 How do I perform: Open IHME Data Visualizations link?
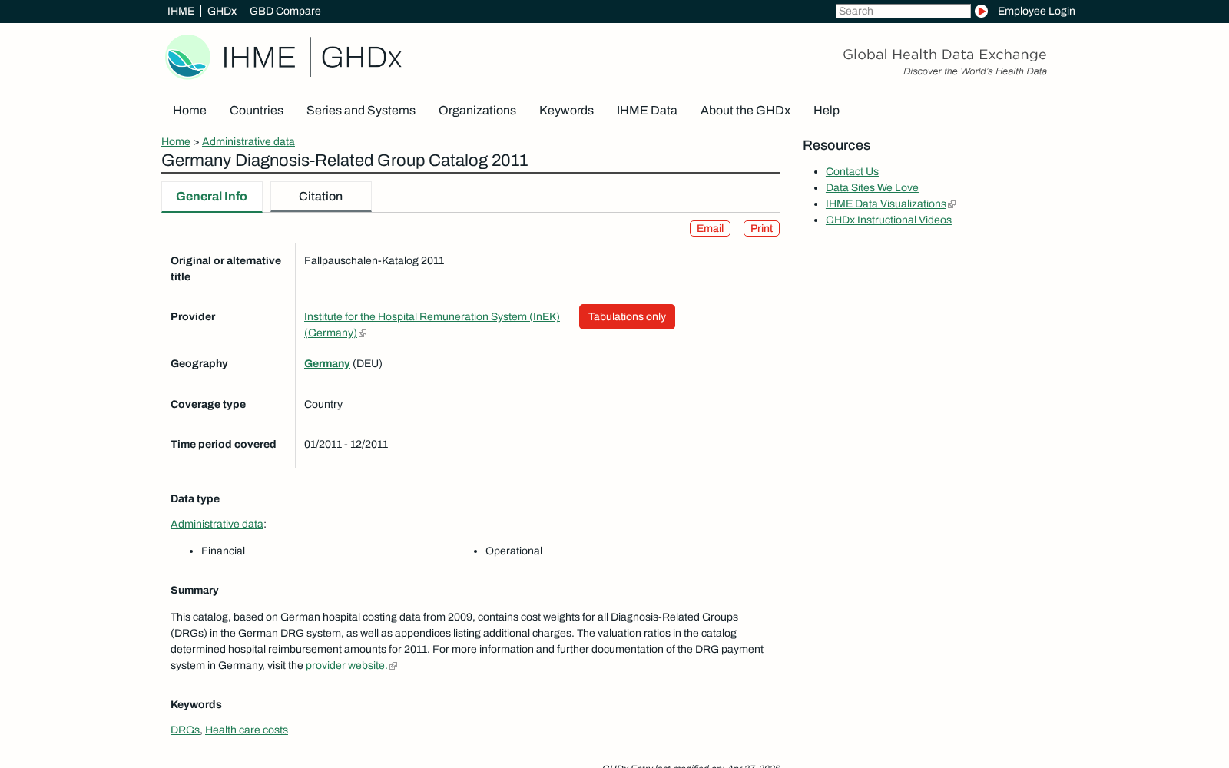coord(886,204)
